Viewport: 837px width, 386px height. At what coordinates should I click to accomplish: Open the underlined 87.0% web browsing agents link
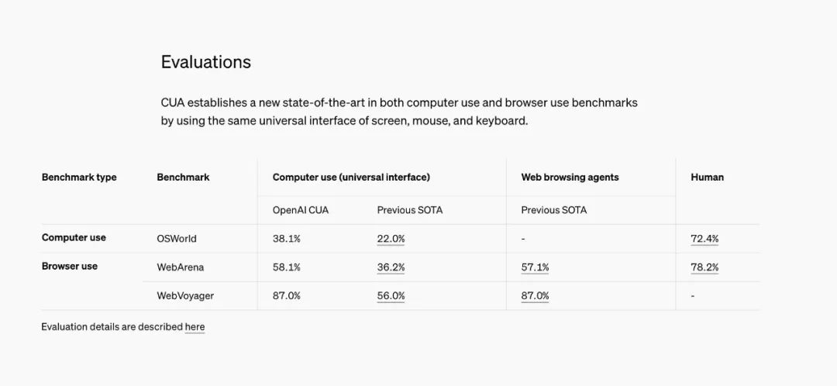click(x=535, y=296)
